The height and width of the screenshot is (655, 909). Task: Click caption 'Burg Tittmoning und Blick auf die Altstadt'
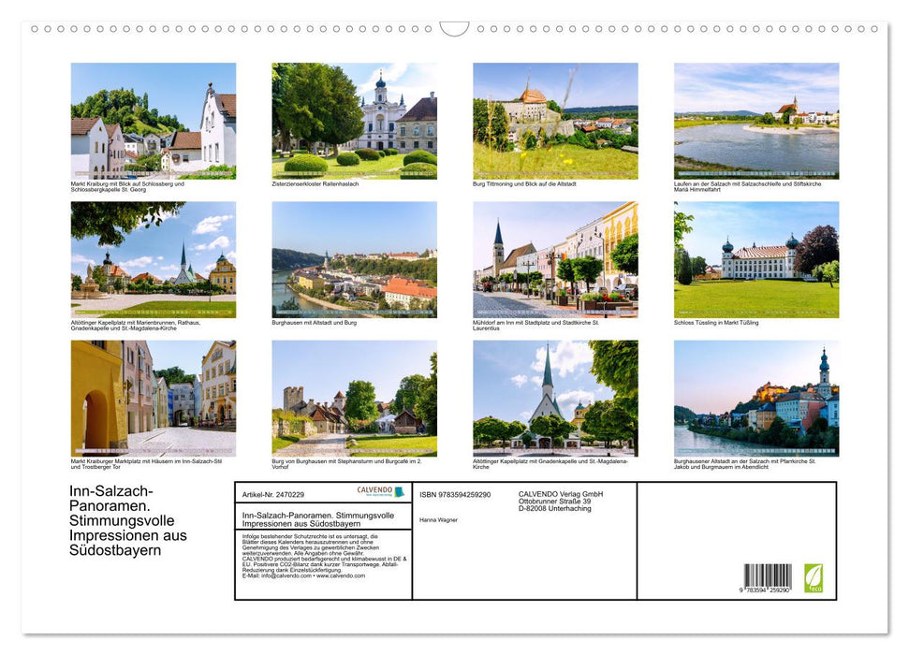(x=524, y=183)
